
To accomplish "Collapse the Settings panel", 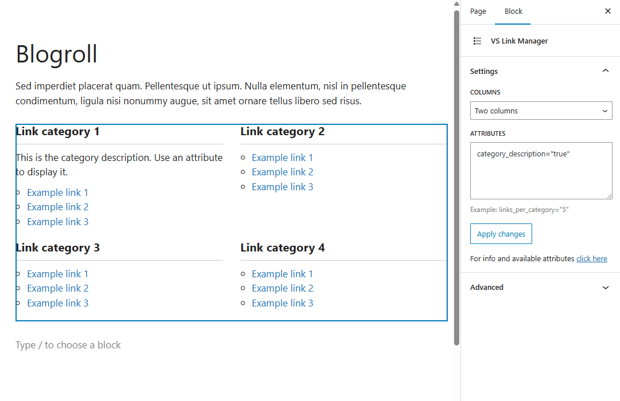I will click(605, 71).
